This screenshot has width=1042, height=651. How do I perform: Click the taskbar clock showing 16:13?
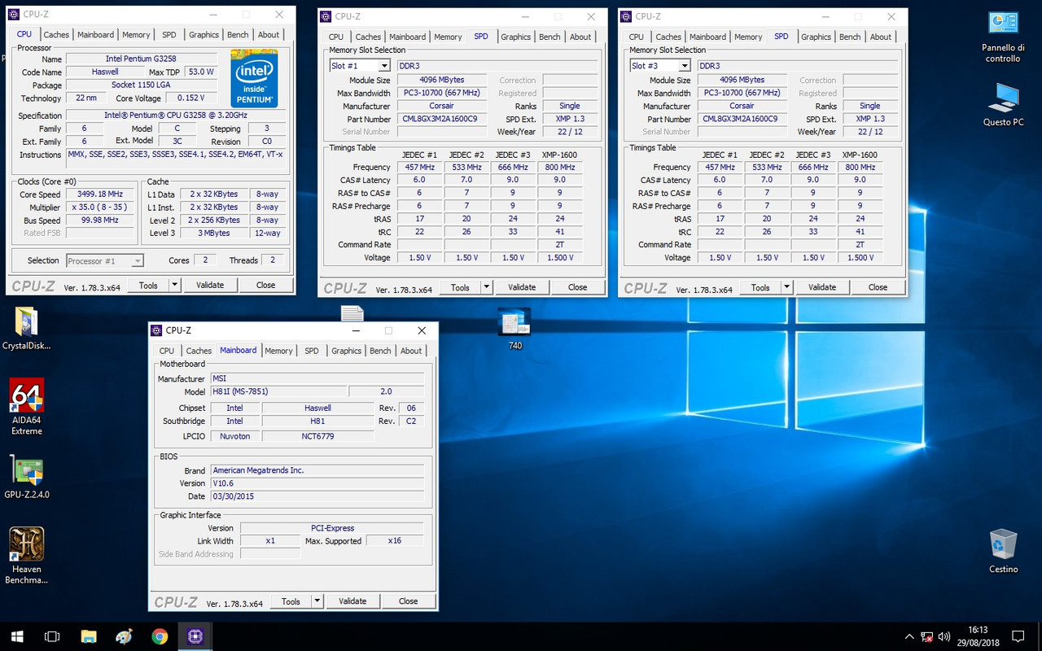pos(978,636)
